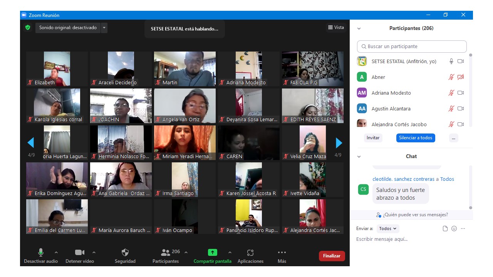The image size is (493, 277).
Task: Click the Escribir mensaje aquí field
Action: 411,239
